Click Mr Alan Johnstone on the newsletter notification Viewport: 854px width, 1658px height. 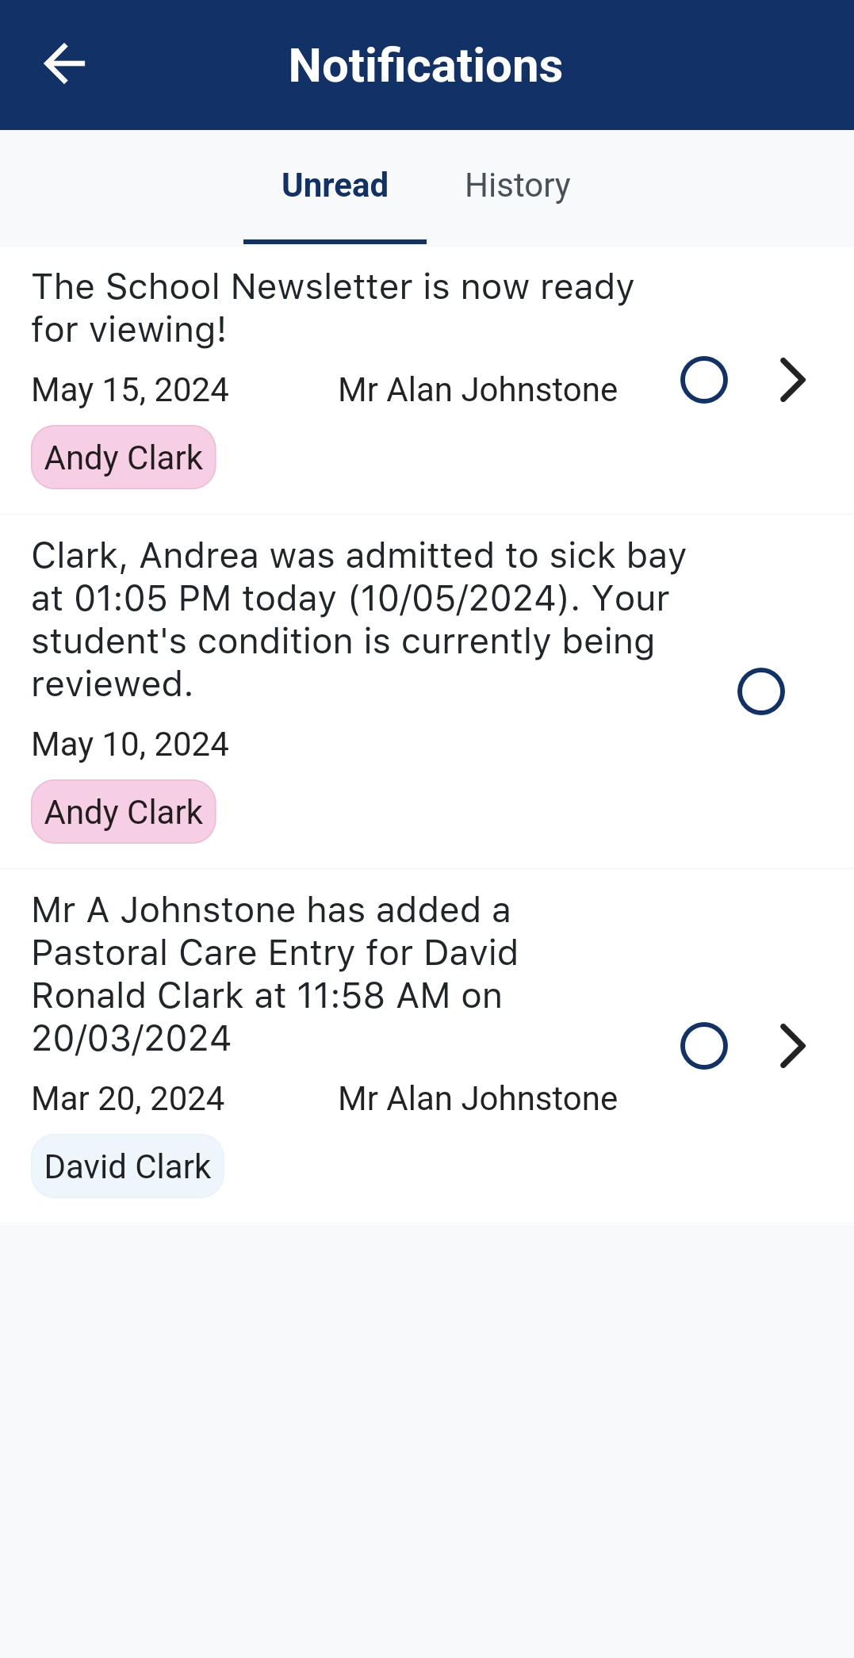[x=477, y=390]
